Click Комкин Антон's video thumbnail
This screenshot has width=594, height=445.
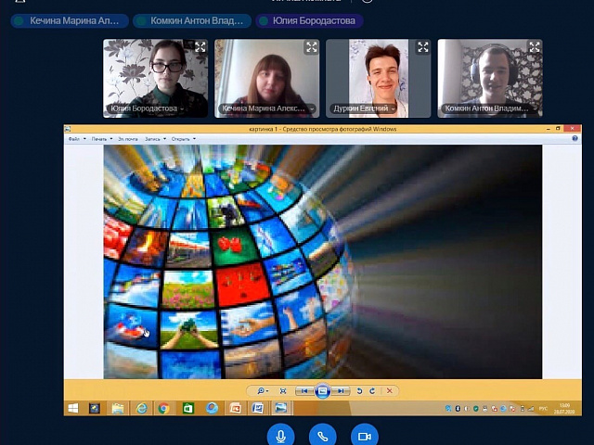(x=490, y=78)
